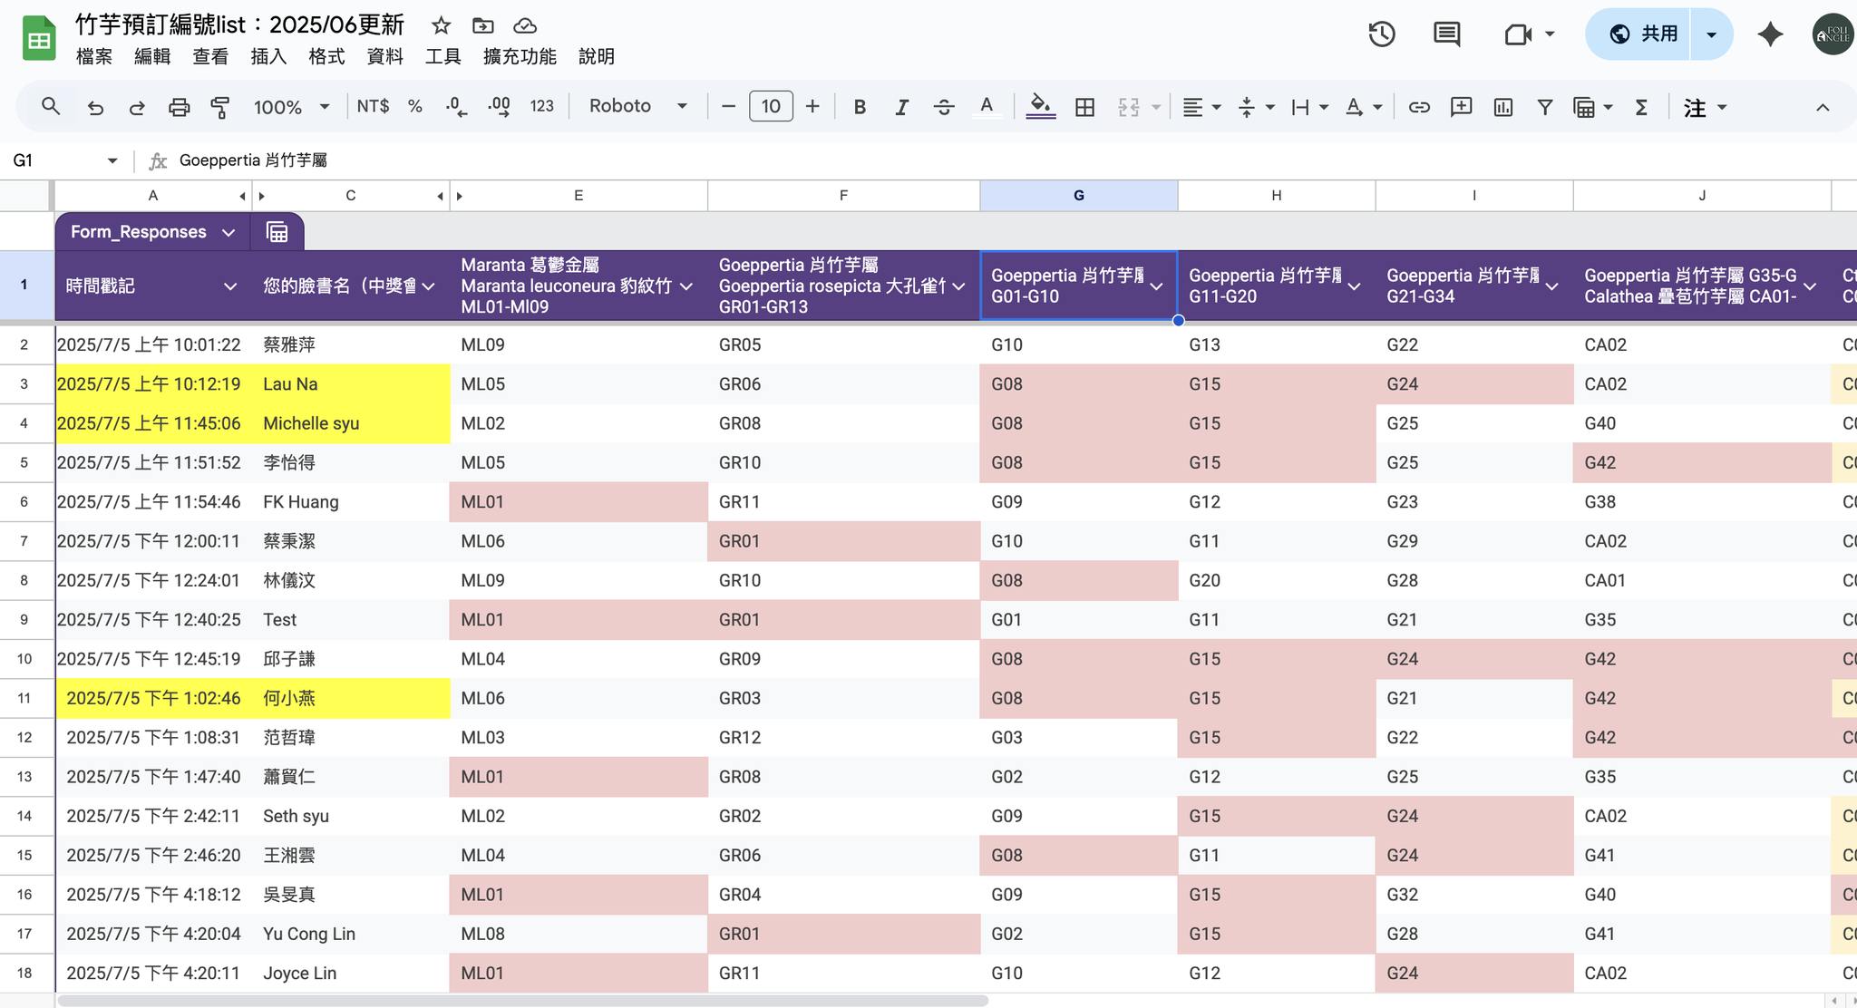Open the 擴充功能 menu
The height and width of the screenshot is (1008, 1857).
pyautogui.click(x=520, y=56)
